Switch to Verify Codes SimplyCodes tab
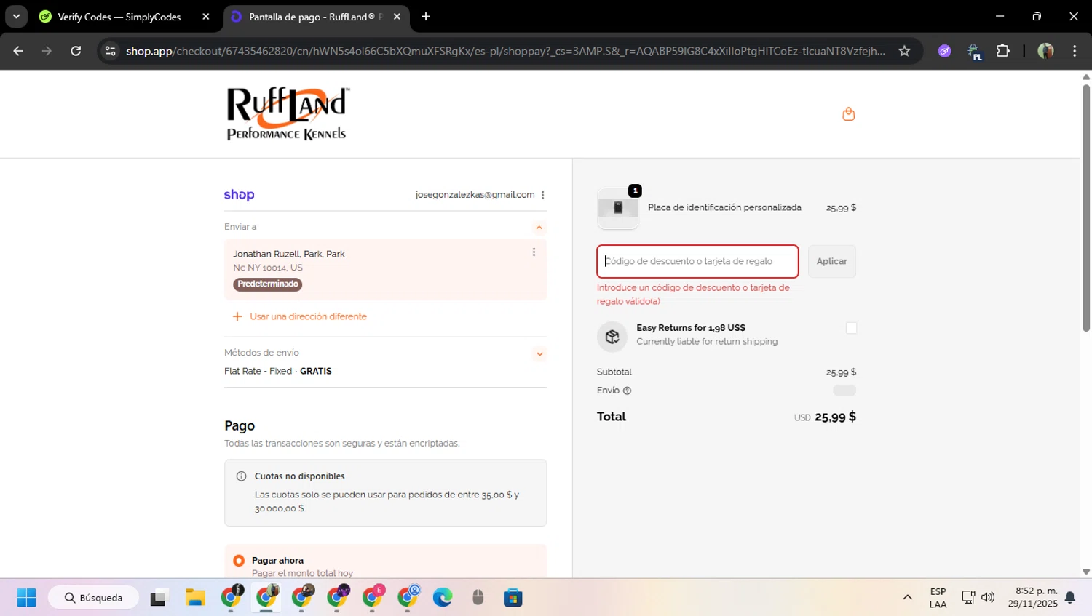1092x616 pixels. 120,17
